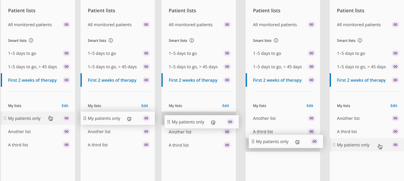The height and width of the screenshot is (181, 404).
Task: Select First 2 weeks of therapy in second panel
Action: (112, 80)
